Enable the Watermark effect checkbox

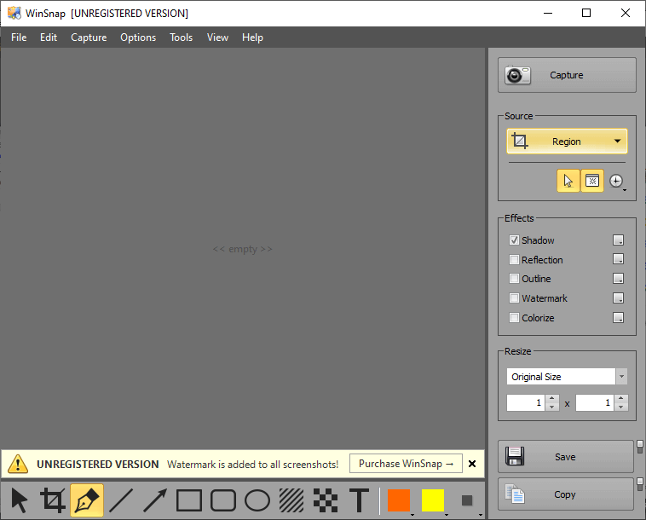[x=514, y=298]
